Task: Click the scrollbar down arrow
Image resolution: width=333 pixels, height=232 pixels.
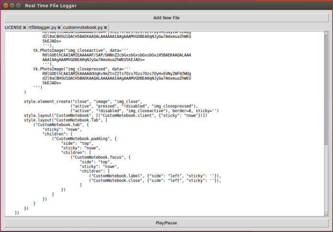Action: click(x=326, y=214)
